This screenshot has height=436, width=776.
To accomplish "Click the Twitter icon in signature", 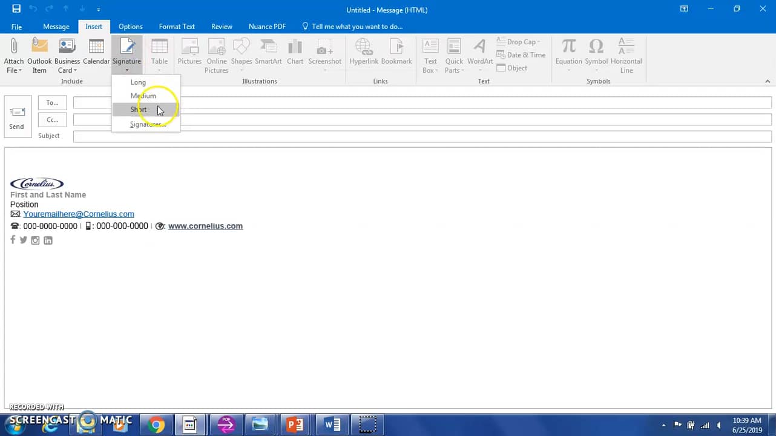I will click(x=24, y=240).
